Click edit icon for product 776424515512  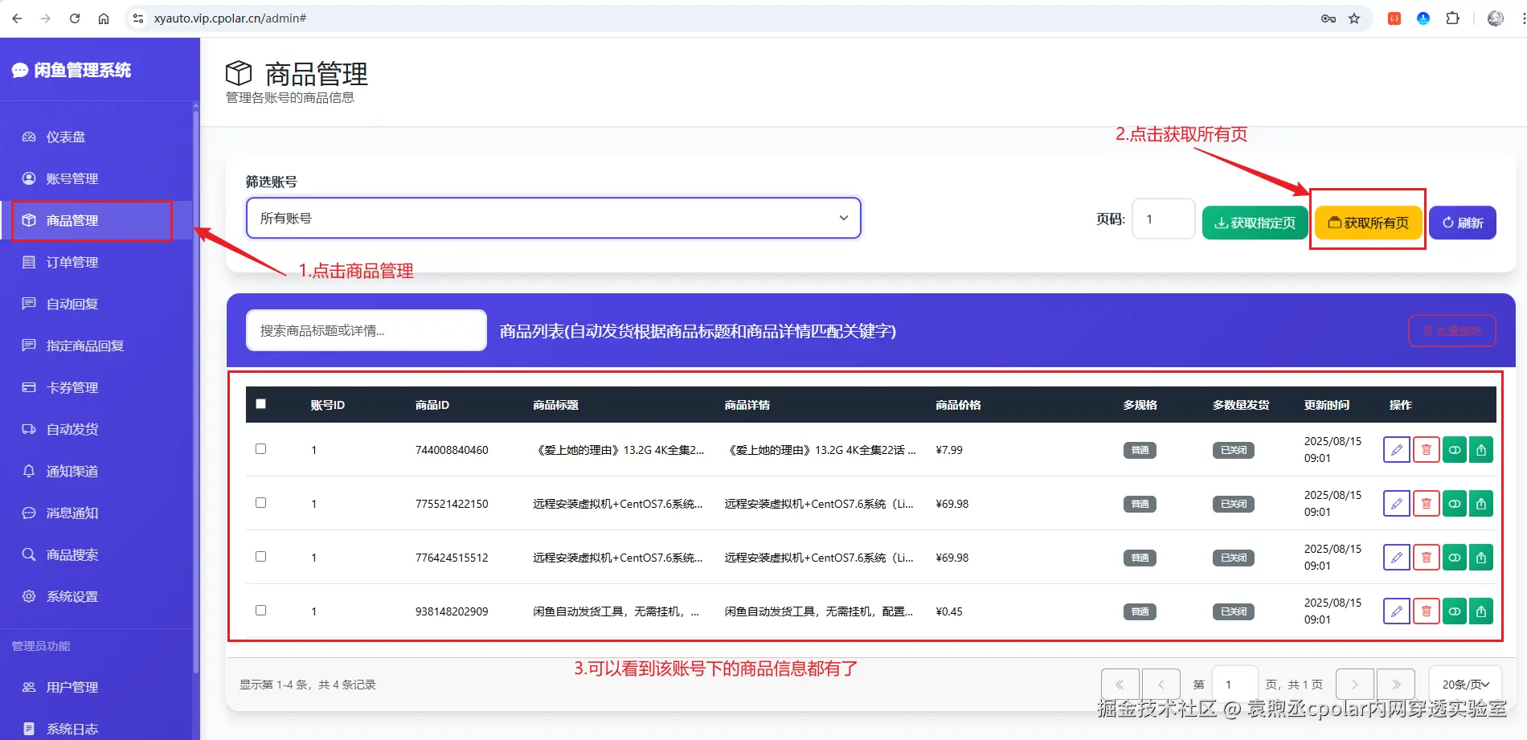pos(1397,558)
